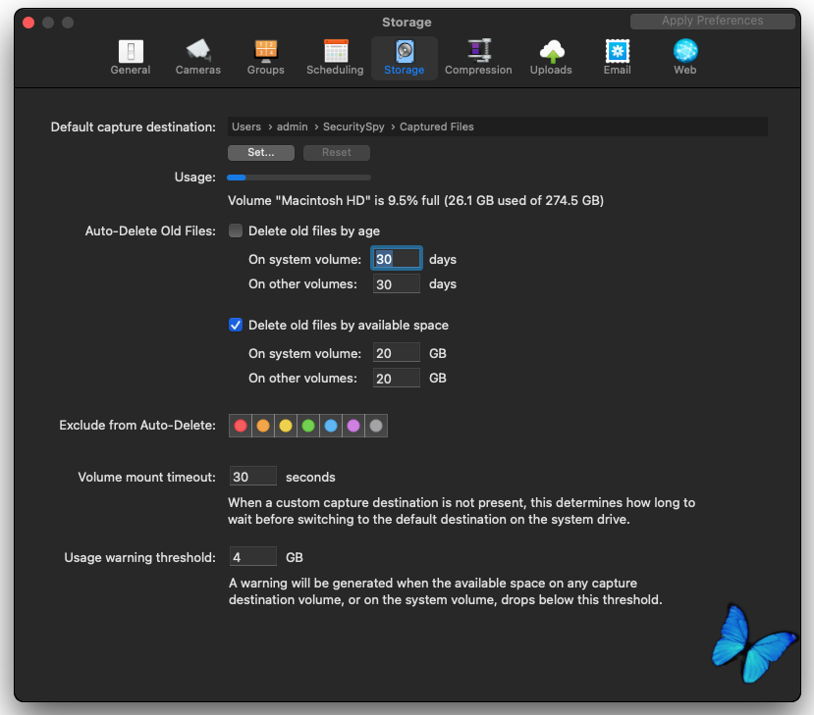Image resolution: width=814 pixels, height=715 pixels.
Task: Click admin in destination path
Action: coord(292,127)
